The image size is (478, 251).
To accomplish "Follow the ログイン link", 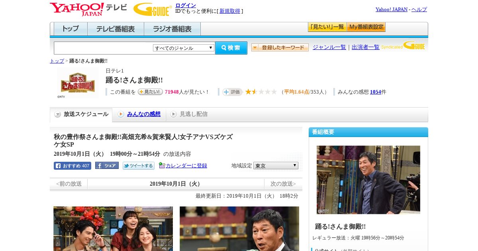I will (186, 5).
